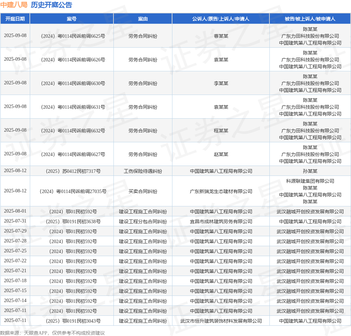Click 建设工程施工合同纠纷 in the 鄂0191民初3043号 row
This screenshot has width=351, height=336.
pos(143,321)
